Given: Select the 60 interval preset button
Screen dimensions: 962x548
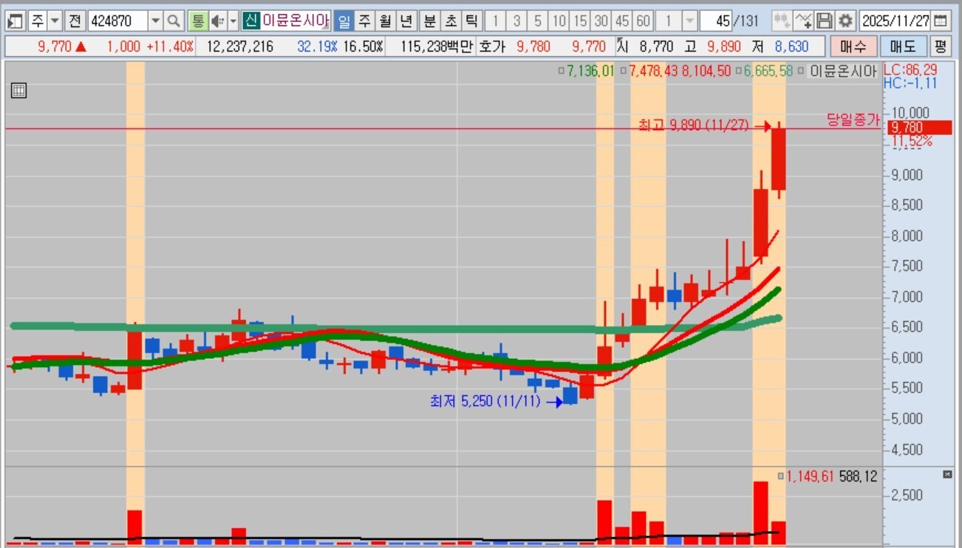Looking at the screenshot, I should (x=644, y=21).
